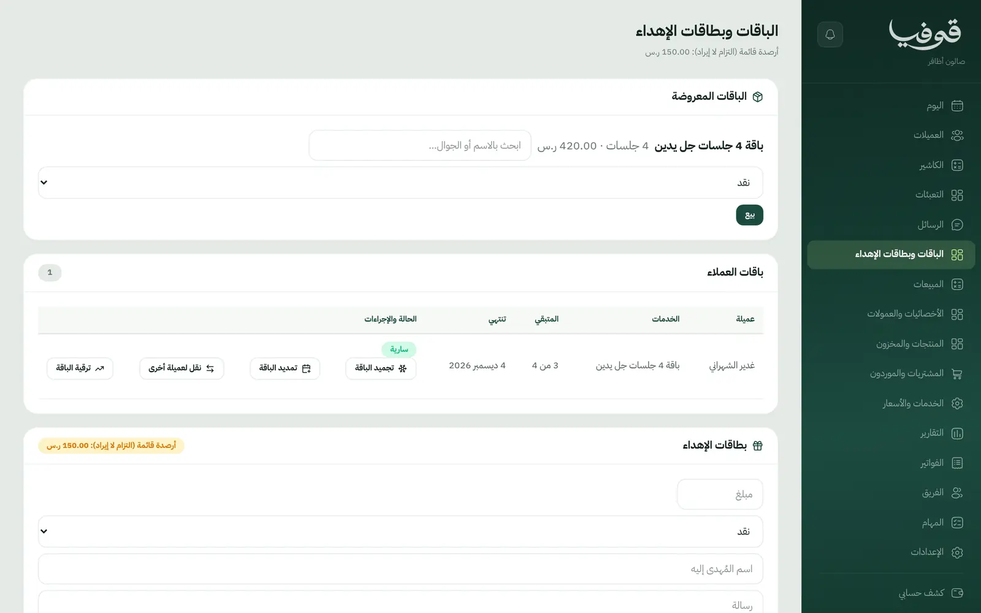Click the سارية status badge
This screenshot has height=613, width=981.
click(399, 349)
